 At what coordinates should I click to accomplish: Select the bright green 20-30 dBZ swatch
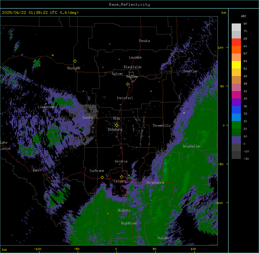pos(236,125)
